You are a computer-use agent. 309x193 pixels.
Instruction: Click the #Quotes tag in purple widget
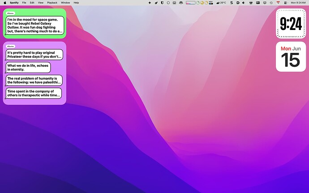(11, 46)
